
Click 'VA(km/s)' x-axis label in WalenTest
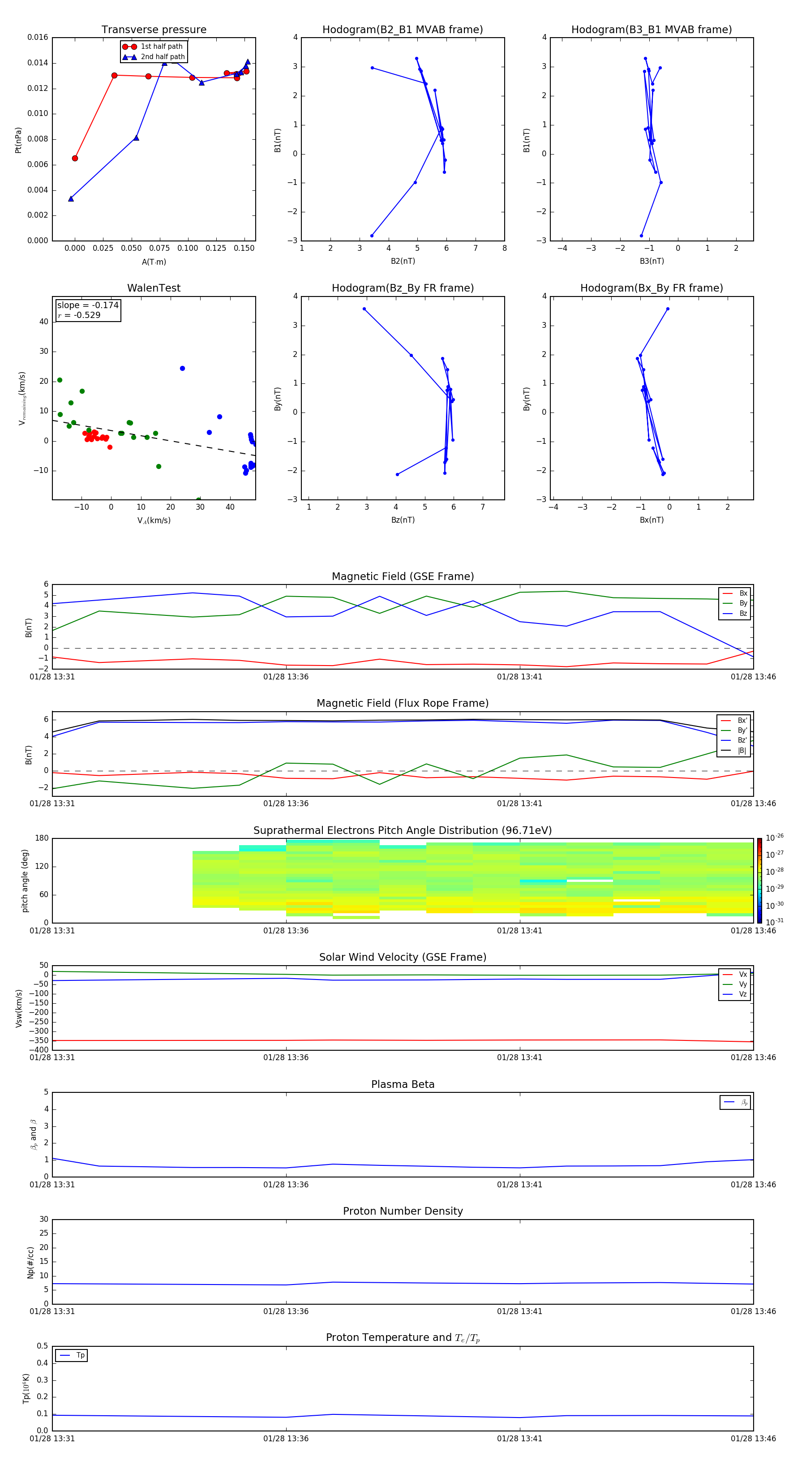[154, 520]
